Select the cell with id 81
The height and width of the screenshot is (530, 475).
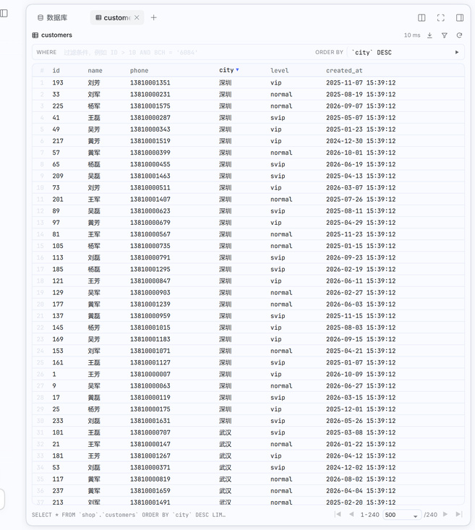[x=56, y=234]
